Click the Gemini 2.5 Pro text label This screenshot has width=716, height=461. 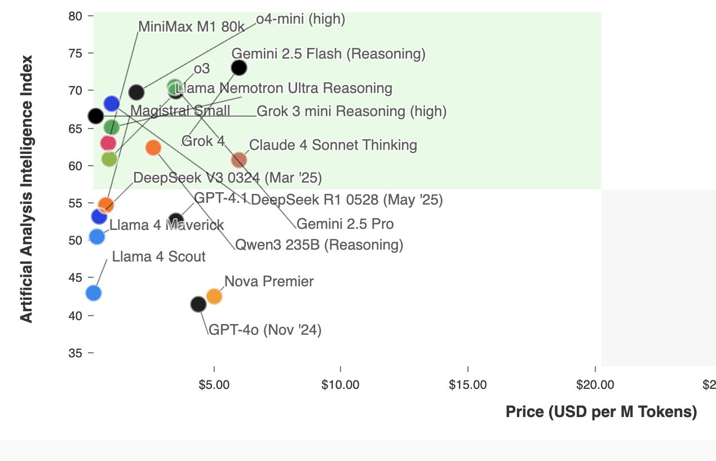(x=345, y=224)
